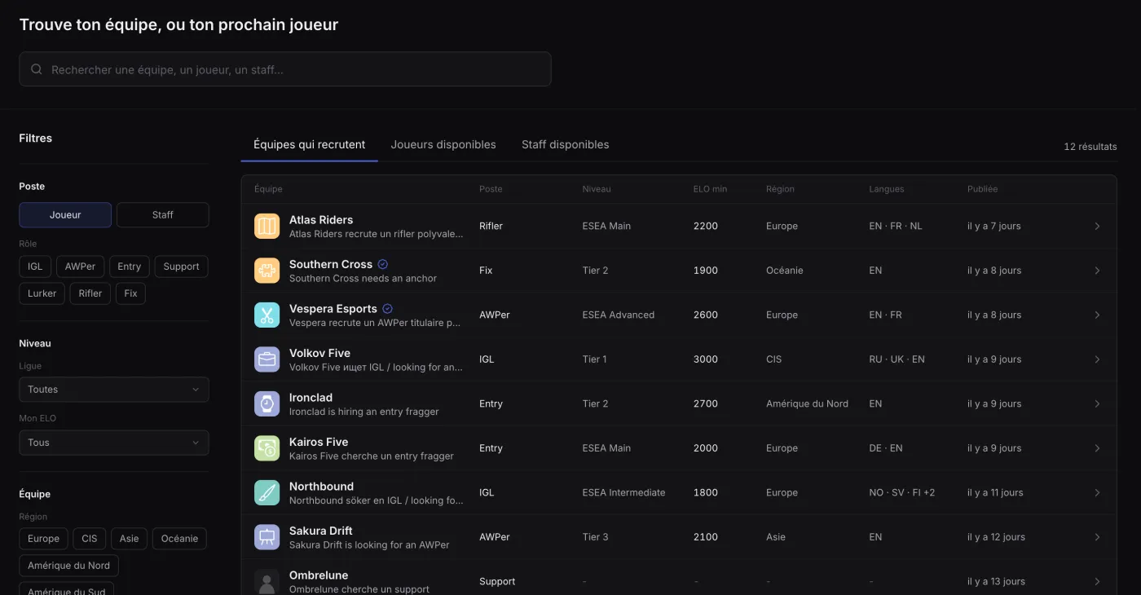Switch to Joueurs disponibles tab

(443, 145)
